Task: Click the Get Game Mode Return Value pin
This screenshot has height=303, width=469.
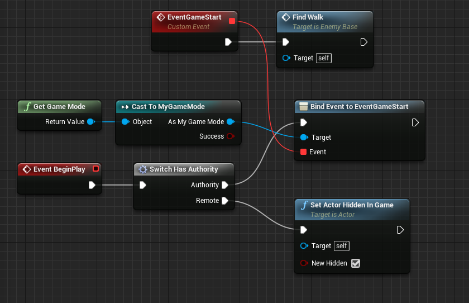Action: (x=91, y=121)
